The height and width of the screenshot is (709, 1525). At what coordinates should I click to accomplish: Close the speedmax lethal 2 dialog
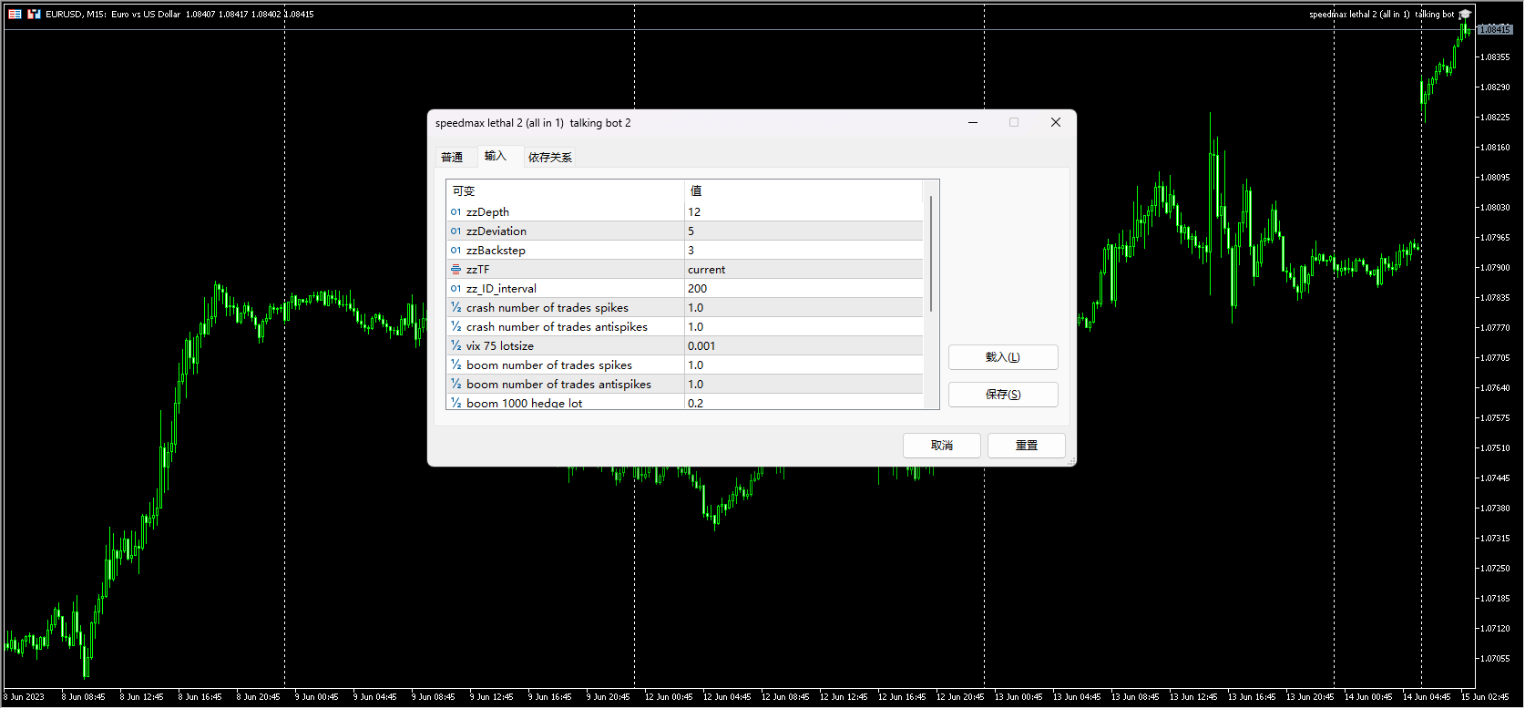point(1055,123)
